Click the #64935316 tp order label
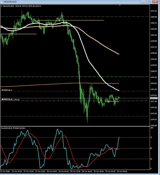160x175 pixels. pyautogui.click(x=7, y=90)
